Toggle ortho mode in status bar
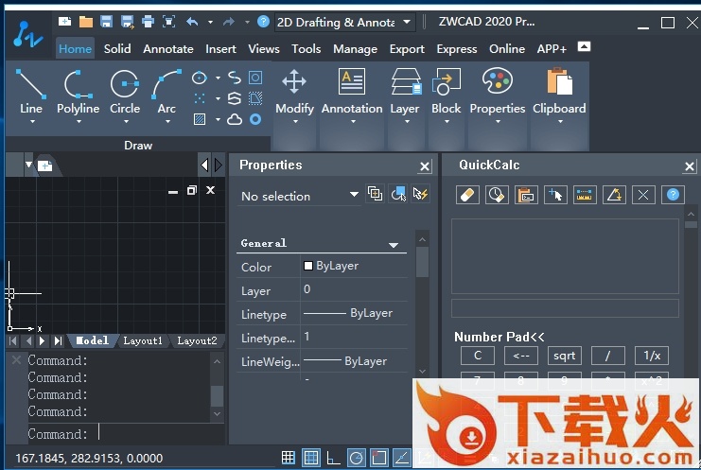 pos(333,459)
